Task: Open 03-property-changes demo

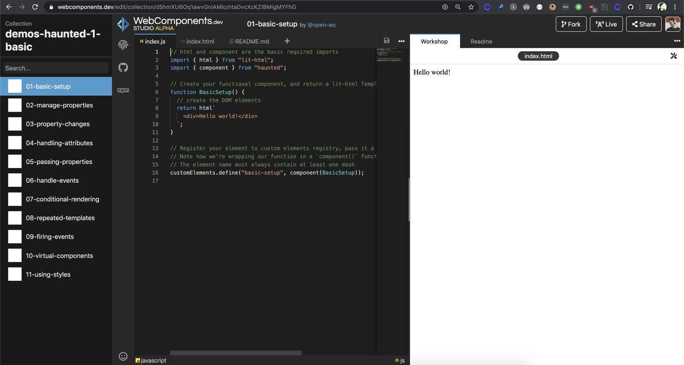Action: pyautogui.click(x=56, y=124)
